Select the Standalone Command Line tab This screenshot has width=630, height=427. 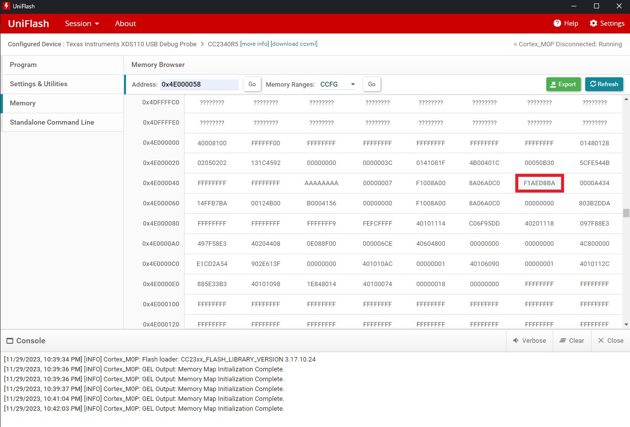(x=52, y=122)
